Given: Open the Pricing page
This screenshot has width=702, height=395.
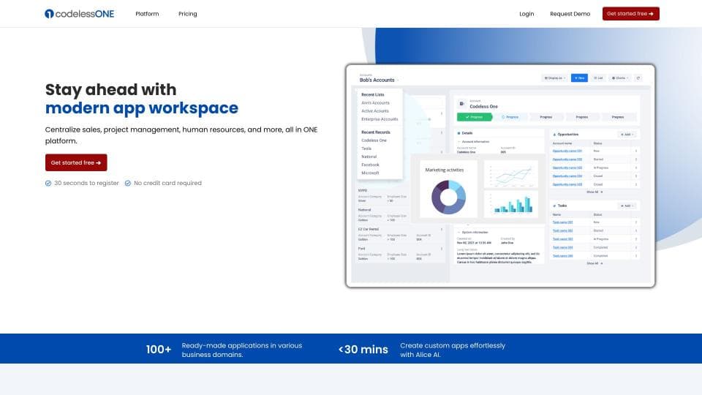Looking at the screenshot, I should 188,14.
